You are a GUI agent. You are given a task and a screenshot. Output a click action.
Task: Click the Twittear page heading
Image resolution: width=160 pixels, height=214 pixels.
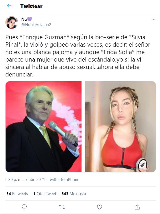(31, 6)
